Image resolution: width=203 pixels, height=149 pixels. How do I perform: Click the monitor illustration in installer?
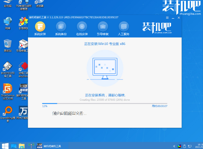105,68
